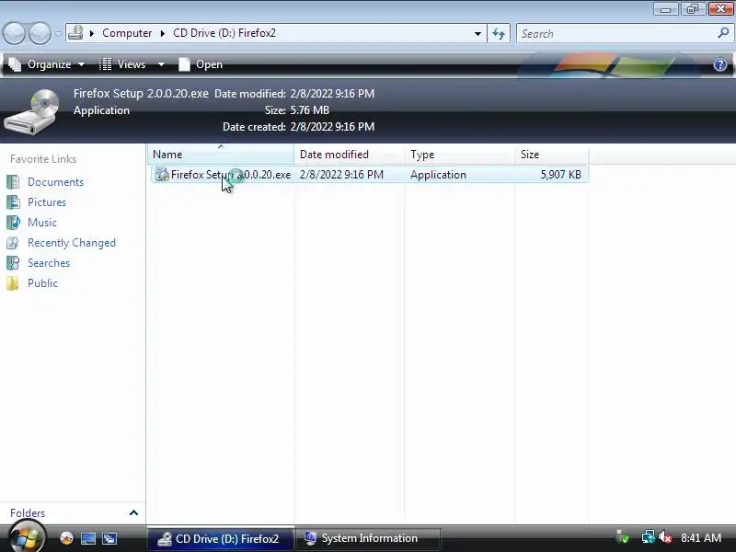Switch to System Information taskbar button
The width and height of the screenshot is (736, 552).
tap(369, 538)
